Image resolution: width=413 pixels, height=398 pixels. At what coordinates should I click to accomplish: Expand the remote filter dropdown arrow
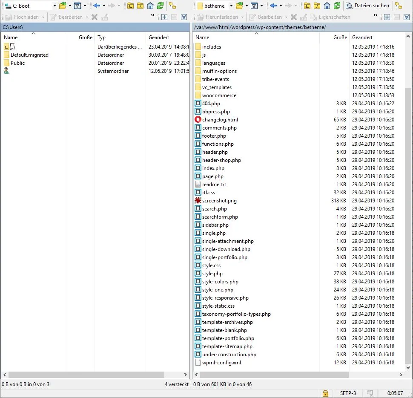[261, 6]
